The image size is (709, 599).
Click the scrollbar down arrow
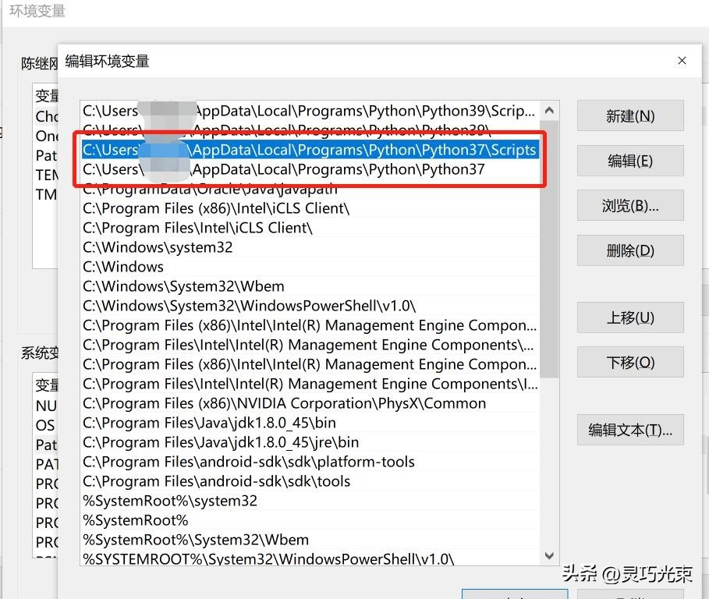click(549, 556)
